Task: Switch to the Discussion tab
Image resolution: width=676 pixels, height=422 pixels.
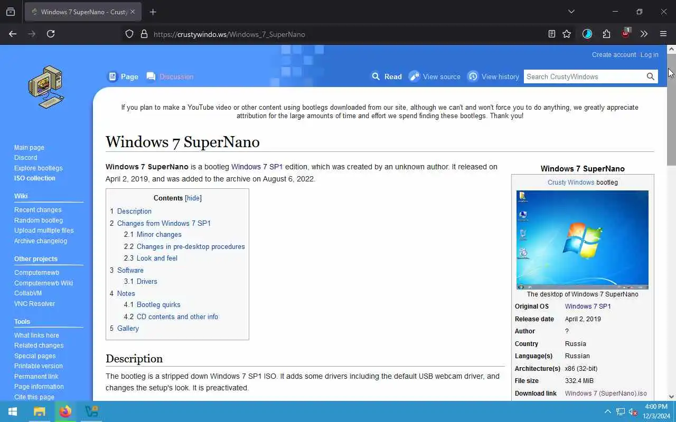Action: tap(170, 76)
